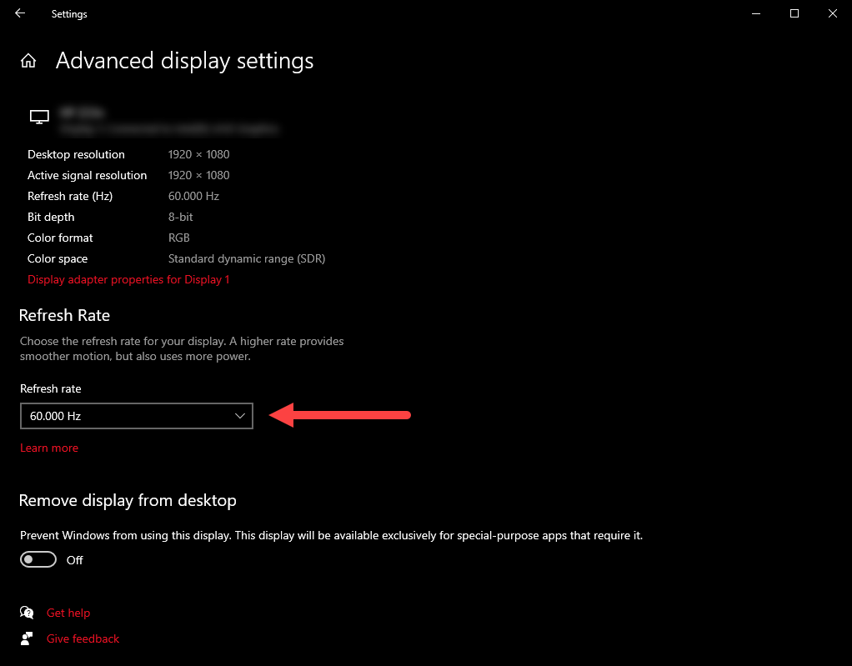Maximize the Settings window

point(794,14)
